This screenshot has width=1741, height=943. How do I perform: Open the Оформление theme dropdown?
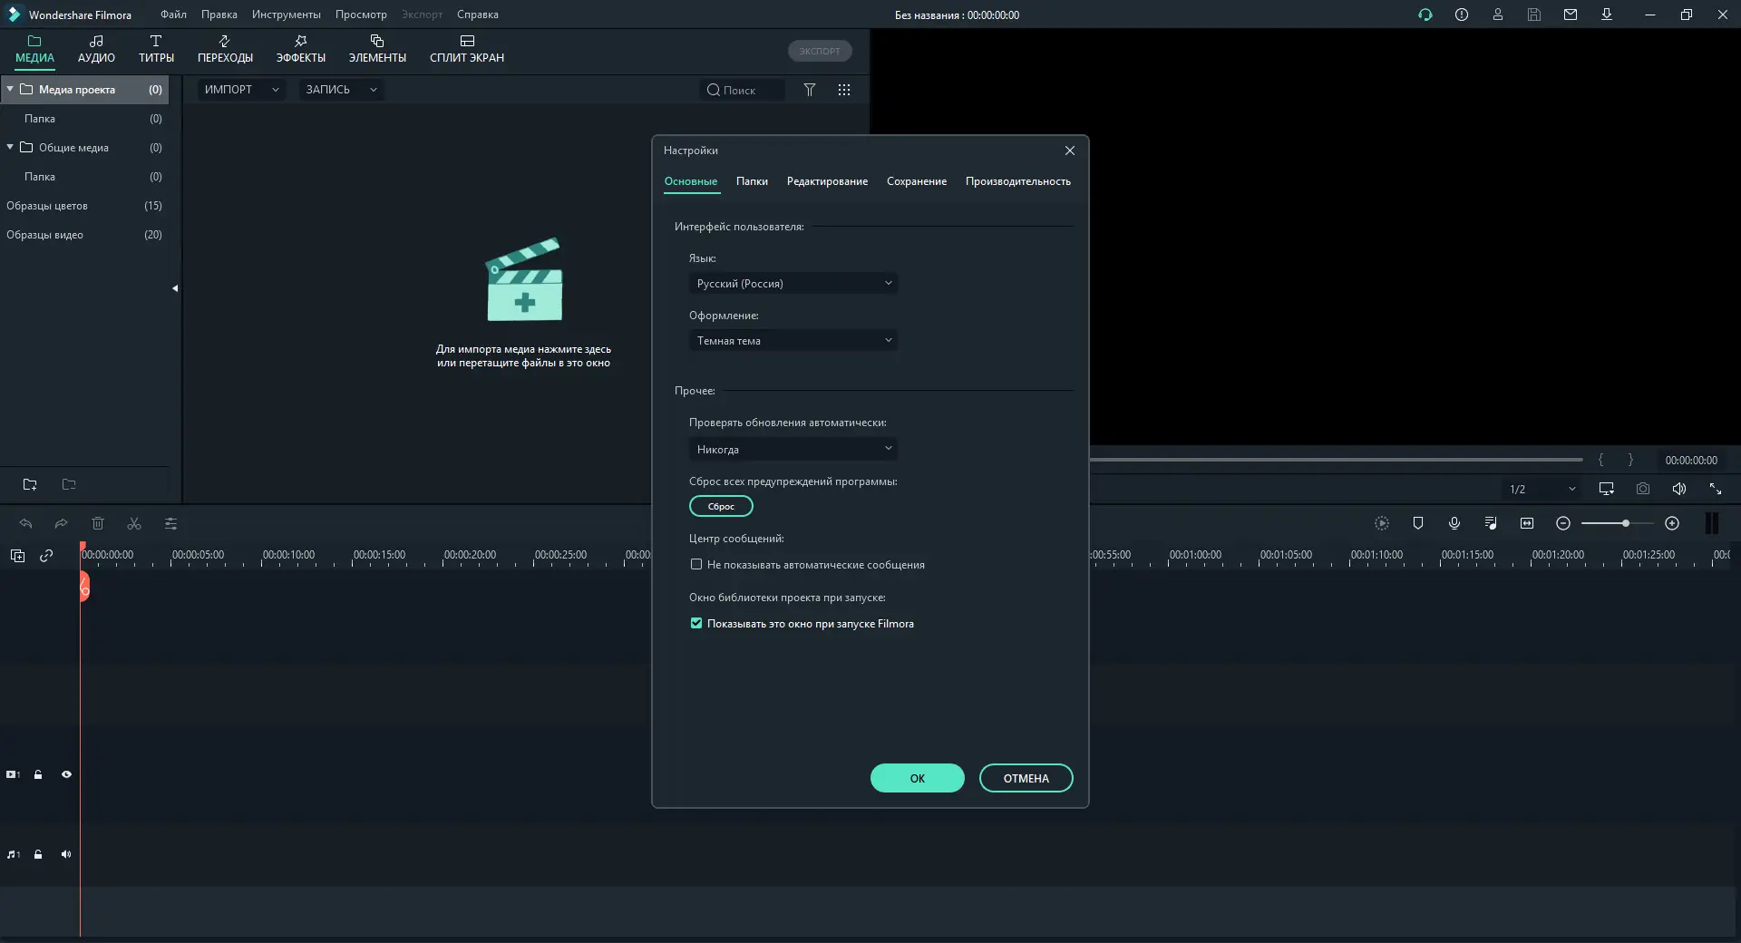(793, 340)
